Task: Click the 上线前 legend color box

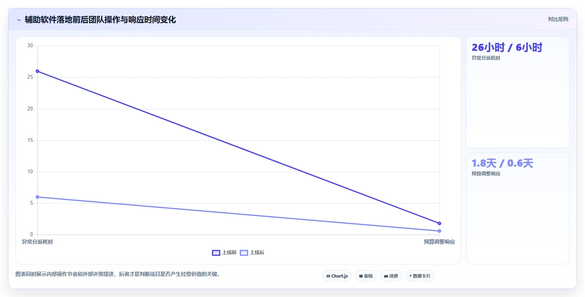Action: [x=216, y=252]
